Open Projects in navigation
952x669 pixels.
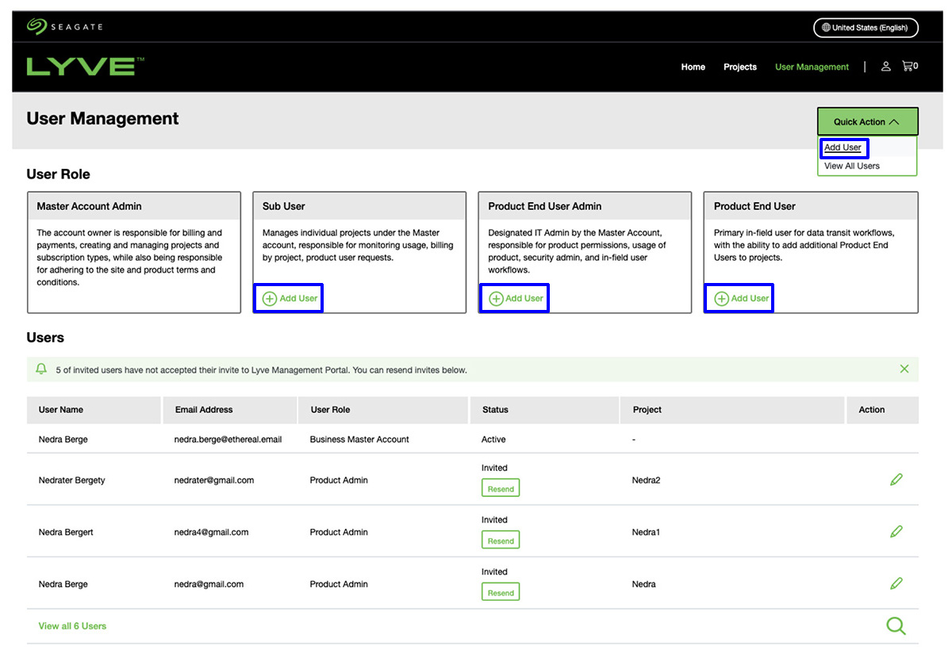(x=740, y=67)
